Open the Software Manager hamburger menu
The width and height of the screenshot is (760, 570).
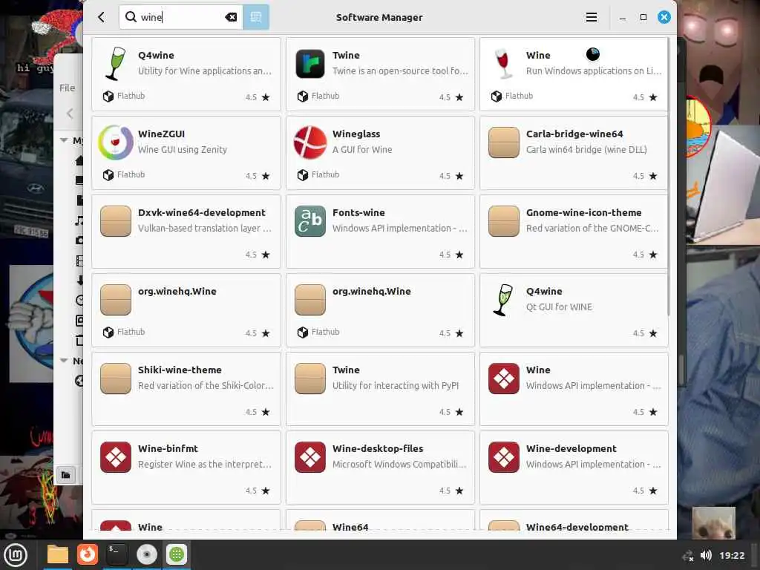591,18
